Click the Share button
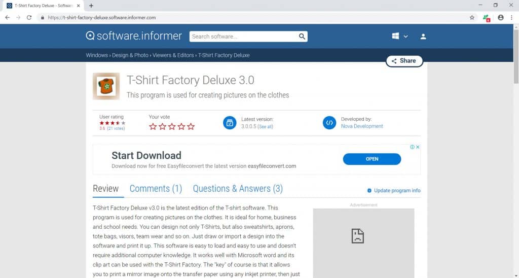 [x=404, y=61]
